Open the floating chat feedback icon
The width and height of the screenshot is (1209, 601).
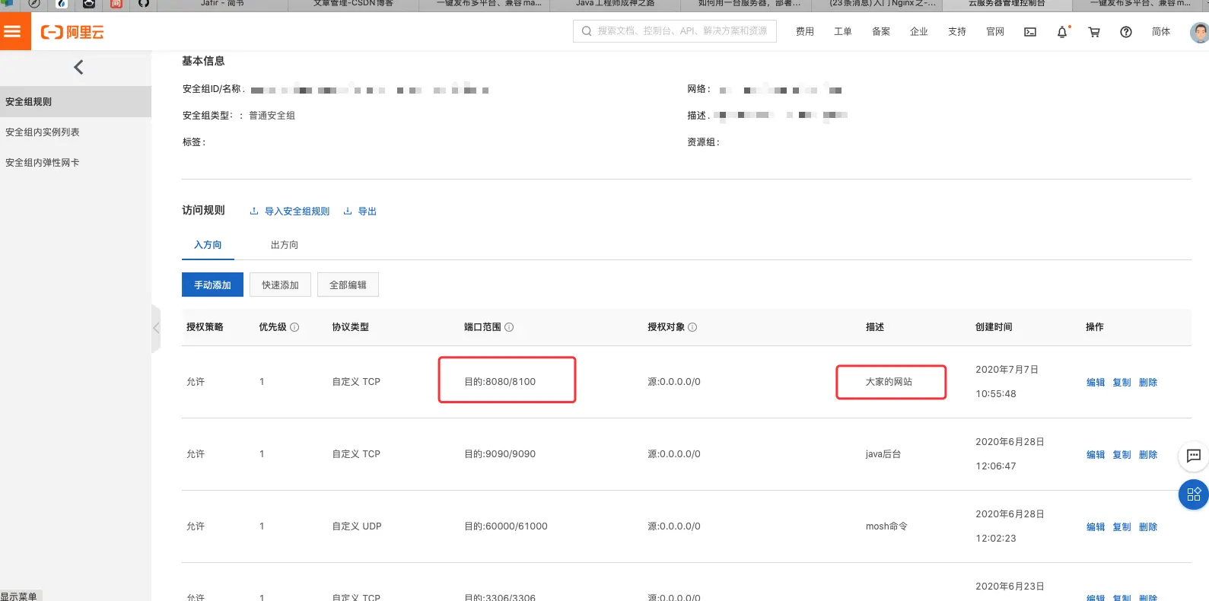pyautogui.click(x=1194, y=456)
